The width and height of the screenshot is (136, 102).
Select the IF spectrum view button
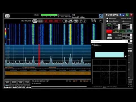pos(81,21)
